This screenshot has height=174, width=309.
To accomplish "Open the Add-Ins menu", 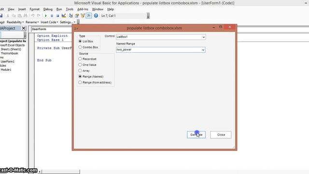I will click(x=83, y=9).
